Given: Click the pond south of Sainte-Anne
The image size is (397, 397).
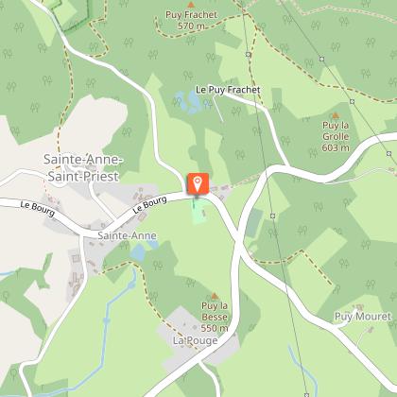Looking at the screenshot, I should (138, 252).
